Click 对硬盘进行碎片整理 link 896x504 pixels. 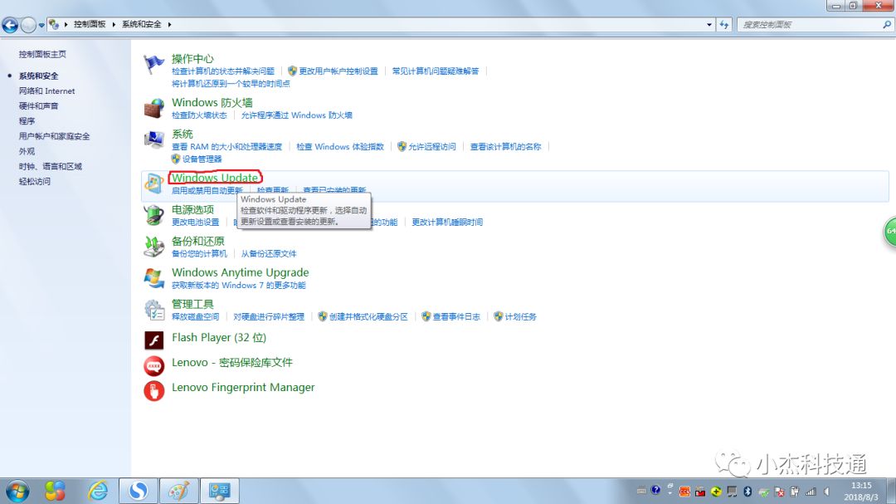click(269, 317)
